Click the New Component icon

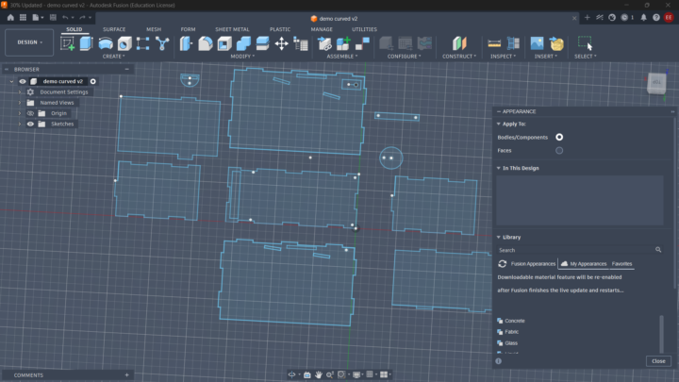point(343,43)
